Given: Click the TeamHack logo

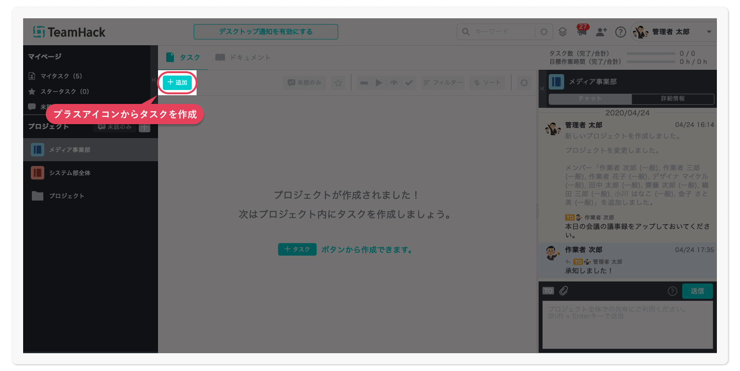Looking at the screenshot, I should point(69,32).
